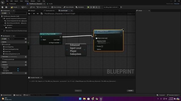Open the play options three-dot menu
The height and width of the screenshot is (101, 181).
click(99, 7)
